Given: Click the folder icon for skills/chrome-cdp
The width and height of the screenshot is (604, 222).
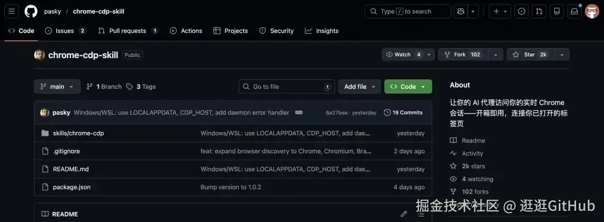Looking at the screenshot, I should click(x=45, y=133).
